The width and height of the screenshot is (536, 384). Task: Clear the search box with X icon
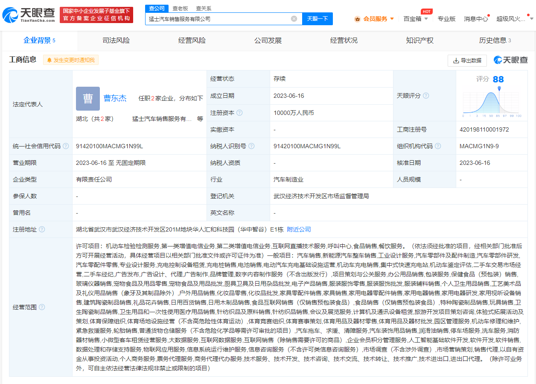(294, 19)
